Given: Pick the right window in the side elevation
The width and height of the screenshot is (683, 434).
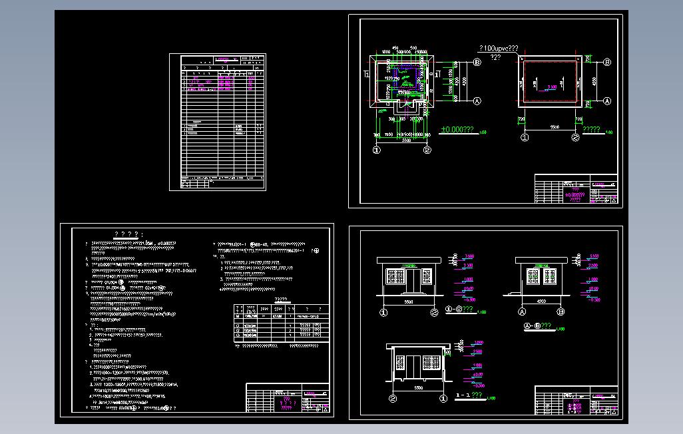Looking at the screenshot, I should pos(550,276).
